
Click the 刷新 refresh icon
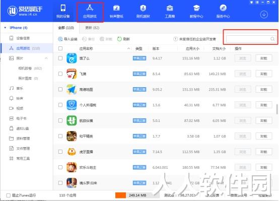click(119, 39)
